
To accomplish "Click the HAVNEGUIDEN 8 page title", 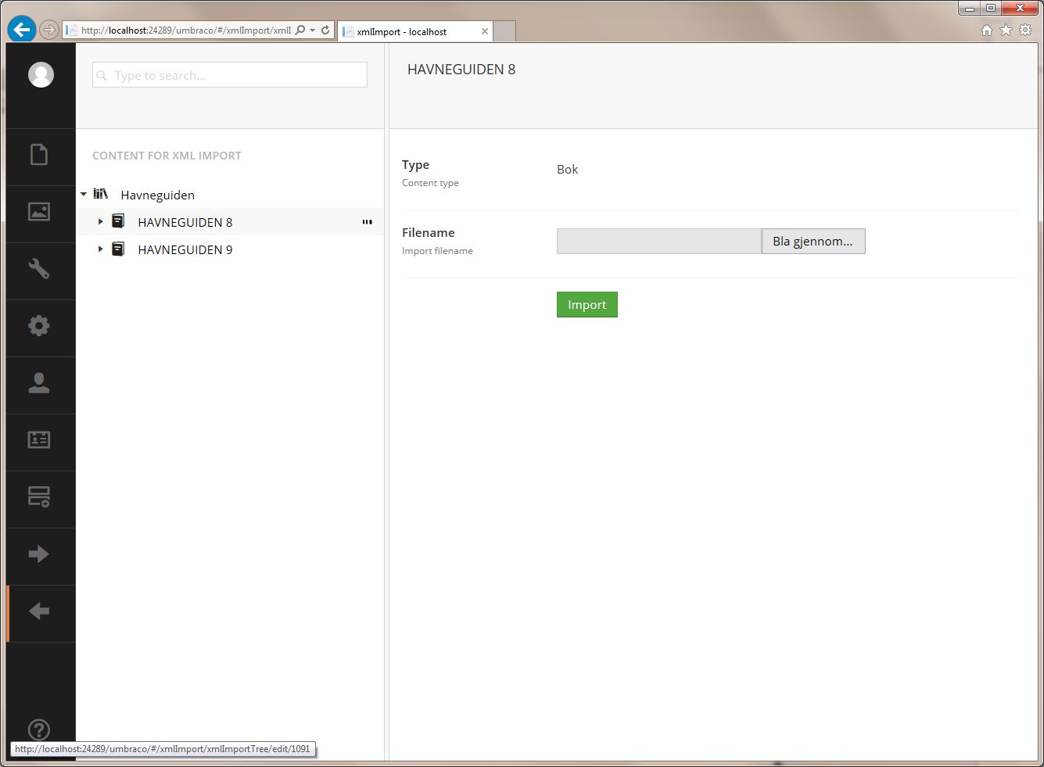I will (461, 70).
